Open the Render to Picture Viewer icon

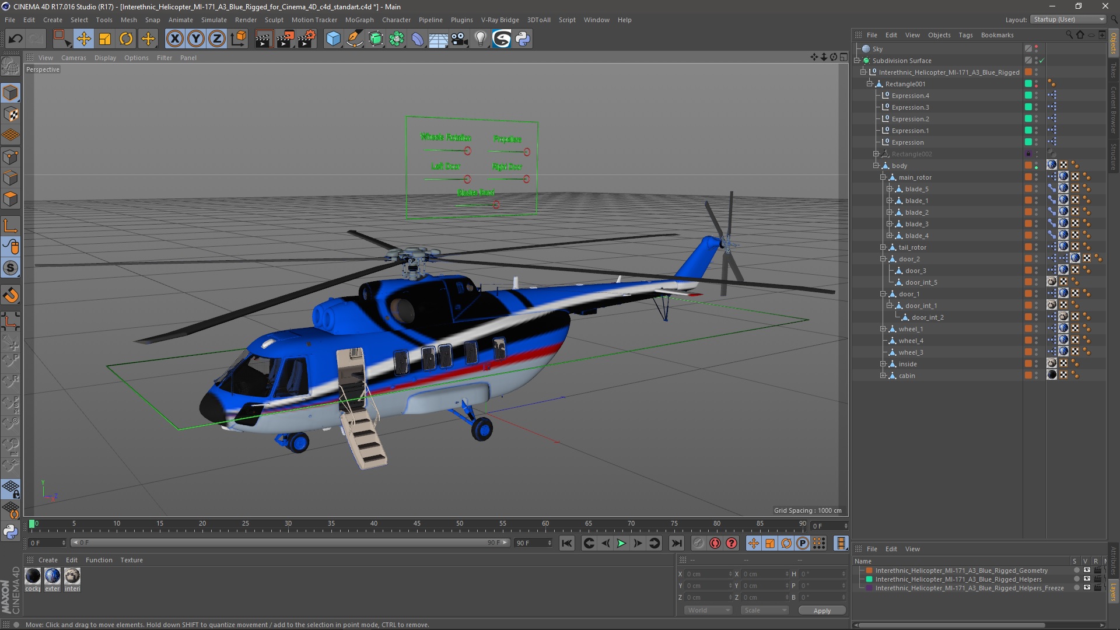pos(285,39)
